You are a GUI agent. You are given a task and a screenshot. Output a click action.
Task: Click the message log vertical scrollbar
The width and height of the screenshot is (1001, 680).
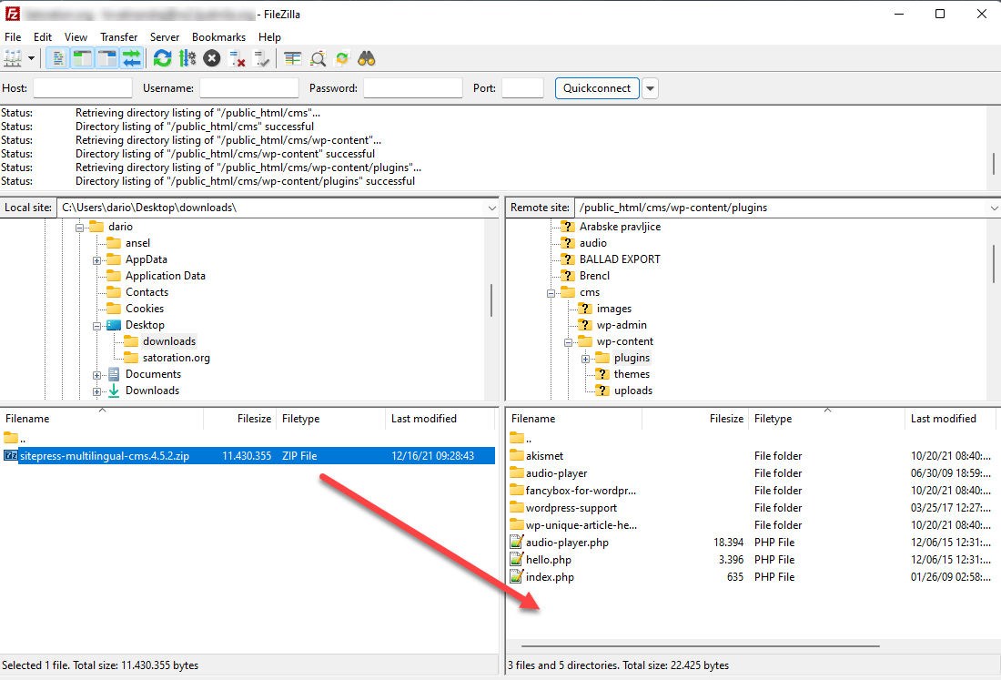[x=994, y=164]
